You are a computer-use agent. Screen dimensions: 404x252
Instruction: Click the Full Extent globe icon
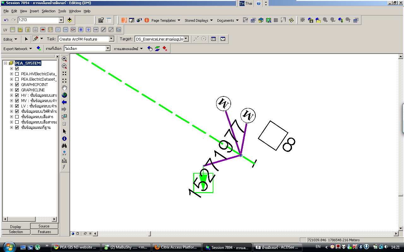[64, 95]
